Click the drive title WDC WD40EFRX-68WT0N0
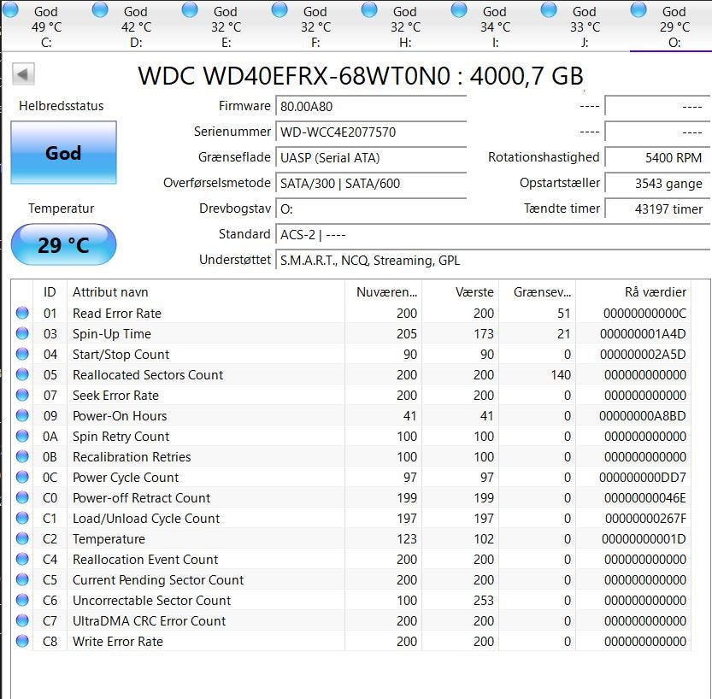The image size is (712, 699). tap(294, 75)
